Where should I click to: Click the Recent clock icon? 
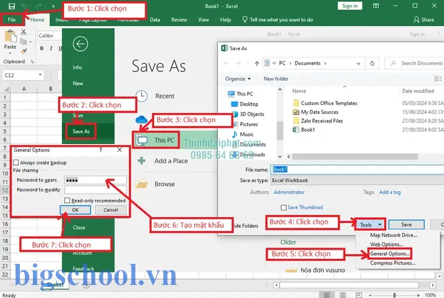[x=142, y=96]
